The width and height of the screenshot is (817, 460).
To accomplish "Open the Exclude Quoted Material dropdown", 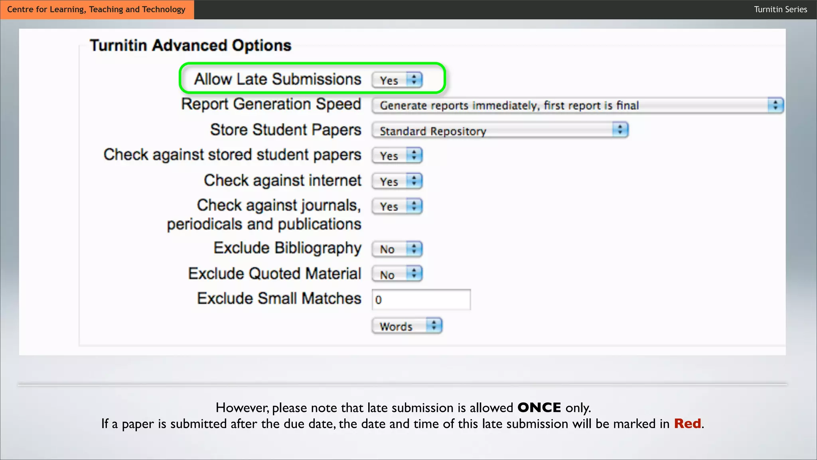I will (396, 274).
